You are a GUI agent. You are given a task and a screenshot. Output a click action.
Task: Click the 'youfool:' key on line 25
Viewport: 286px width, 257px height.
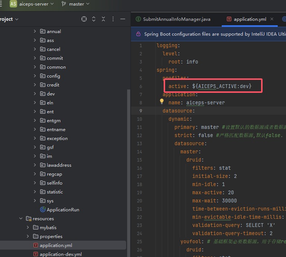pyautogui.click(x=192, y=241)
